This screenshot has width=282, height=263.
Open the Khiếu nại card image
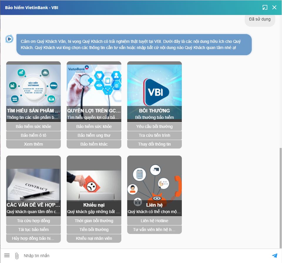94,185
